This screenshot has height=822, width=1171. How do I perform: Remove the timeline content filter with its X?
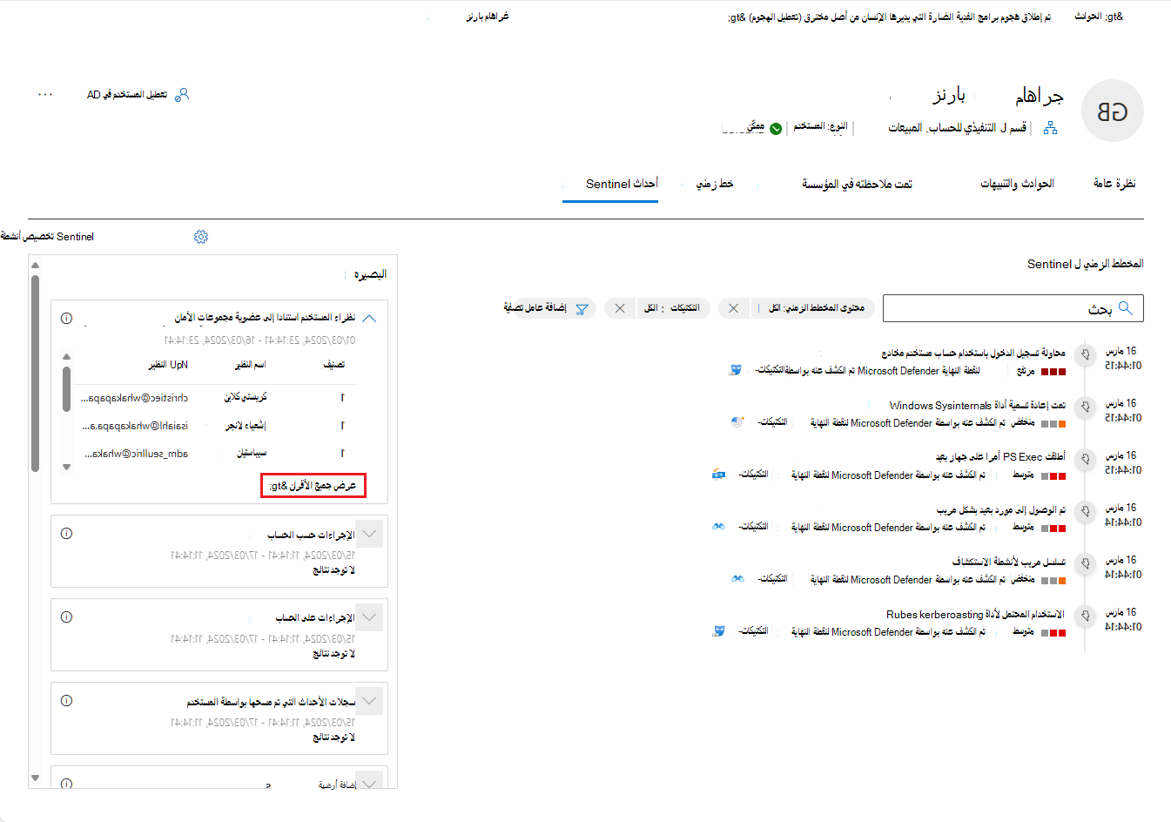point(734,308)
